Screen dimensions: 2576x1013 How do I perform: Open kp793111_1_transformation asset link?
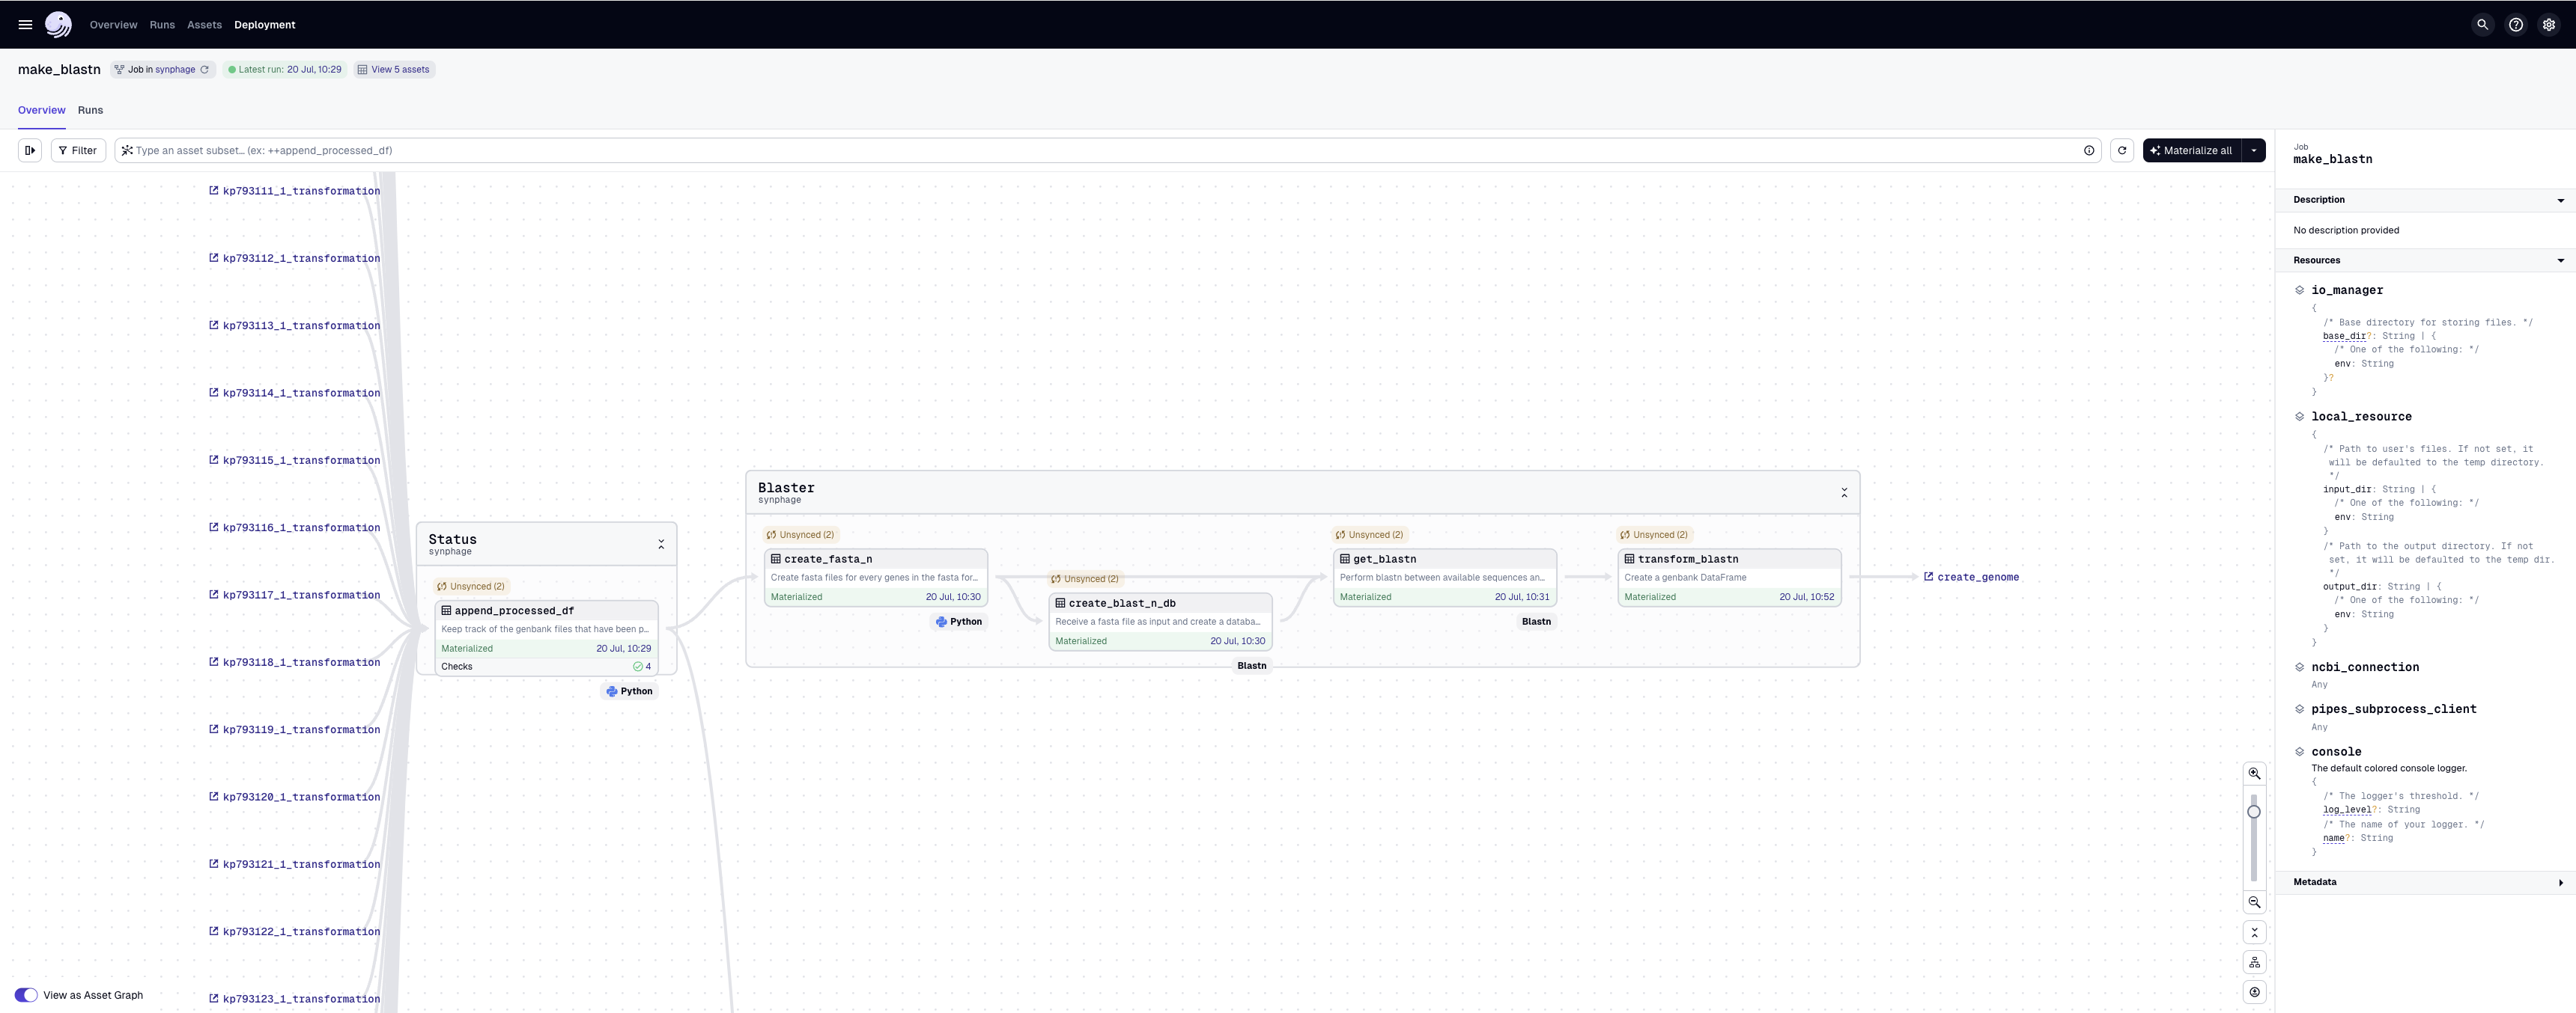pyautogui.click(x=294, y=191)
